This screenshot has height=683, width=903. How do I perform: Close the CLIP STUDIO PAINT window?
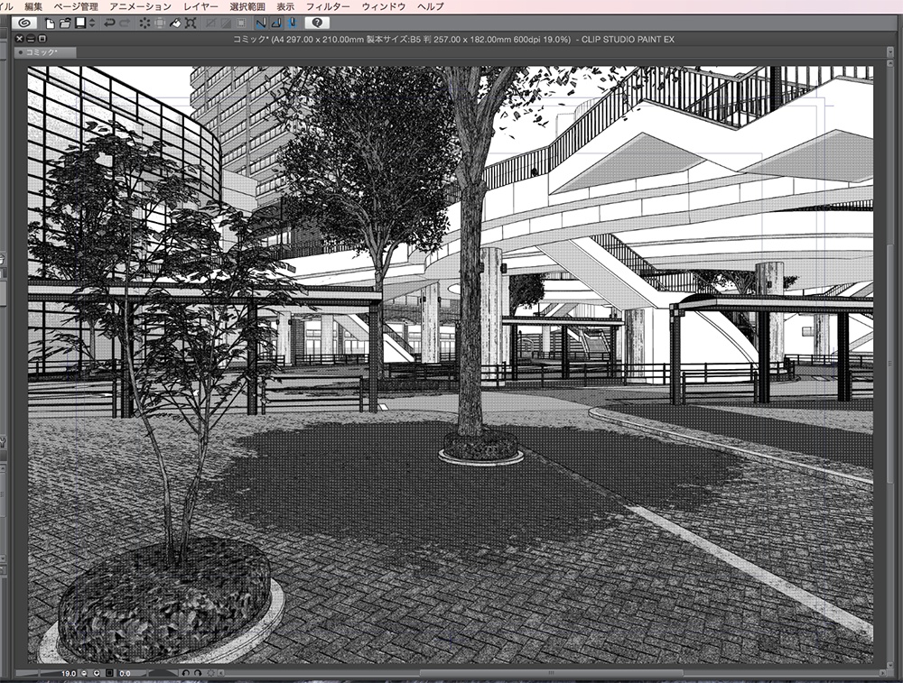19,39
